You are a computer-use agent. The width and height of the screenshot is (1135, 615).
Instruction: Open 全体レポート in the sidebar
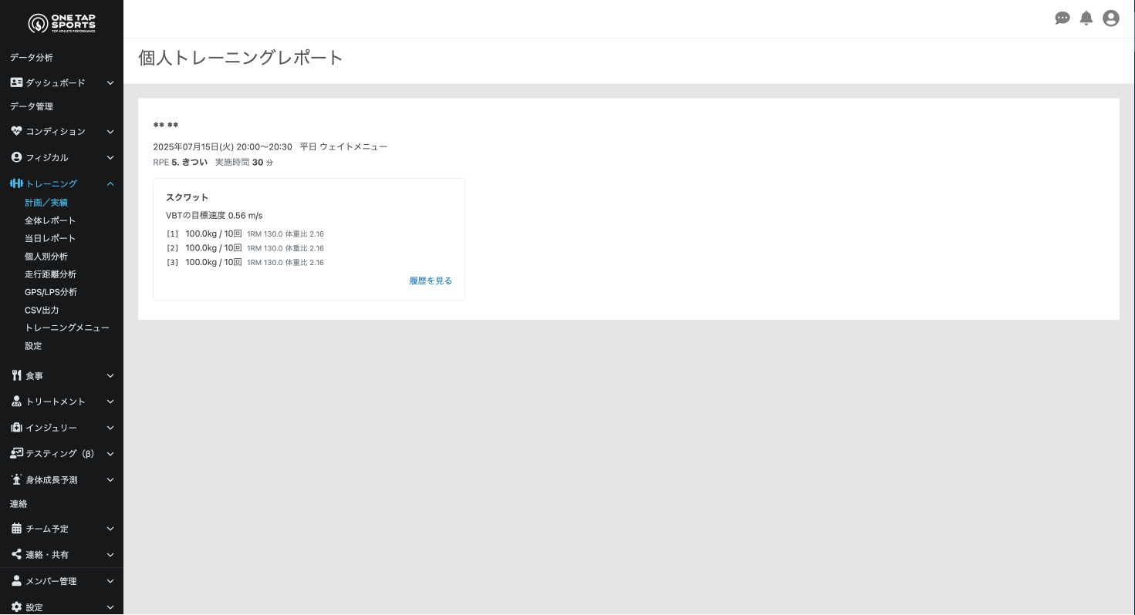click(50, 220)
